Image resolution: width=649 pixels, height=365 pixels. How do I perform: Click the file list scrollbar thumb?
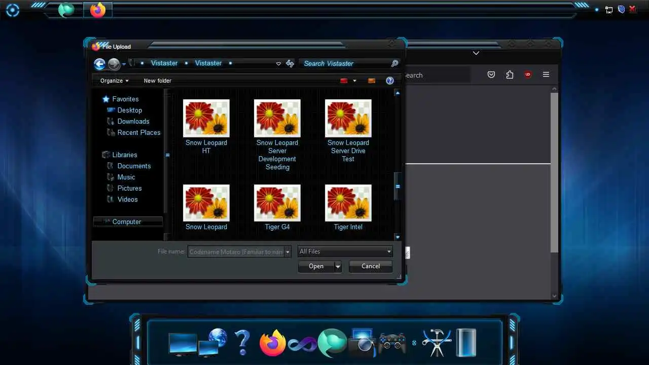click(x=398, y=186)
